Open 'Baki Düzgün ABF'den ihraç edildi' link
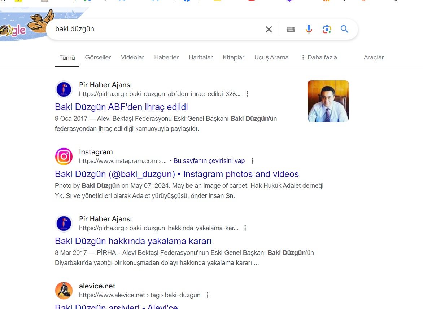The image size is (423, 309). click(121, 107)
